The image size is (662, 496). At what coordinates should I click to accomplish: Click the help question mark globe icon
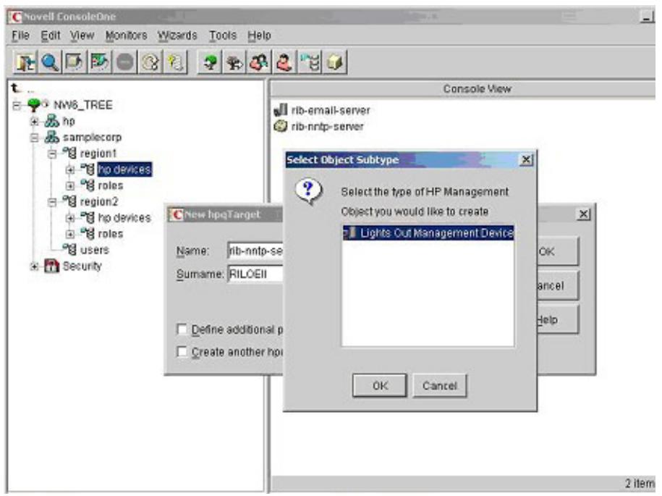click(x=150, y=62)
